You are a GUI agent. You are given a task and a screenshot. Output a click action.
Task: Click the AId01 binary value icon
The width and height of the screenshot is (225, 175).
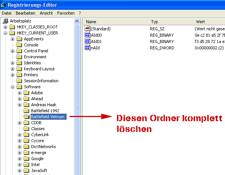pos(87,41)
